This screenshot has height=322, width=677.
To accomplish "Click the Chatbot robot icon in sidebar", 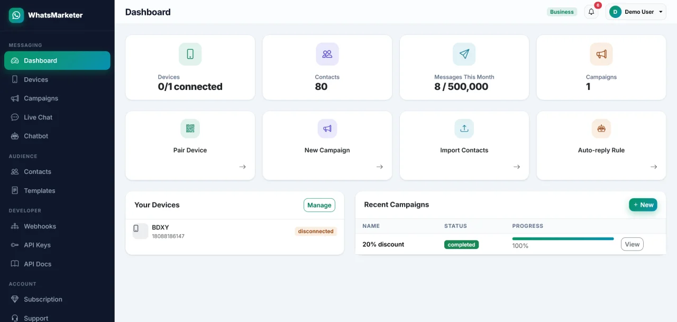I will coord(15,136).
